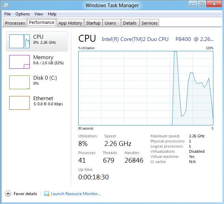This screenshot has width=224, height=204.
Task: Click the Fewer details label
Action: coord(25,194)
